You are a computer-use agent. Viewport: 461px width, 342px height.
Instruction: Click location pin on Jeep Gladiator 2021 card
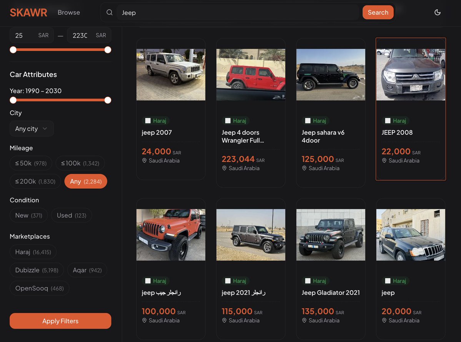304,320
